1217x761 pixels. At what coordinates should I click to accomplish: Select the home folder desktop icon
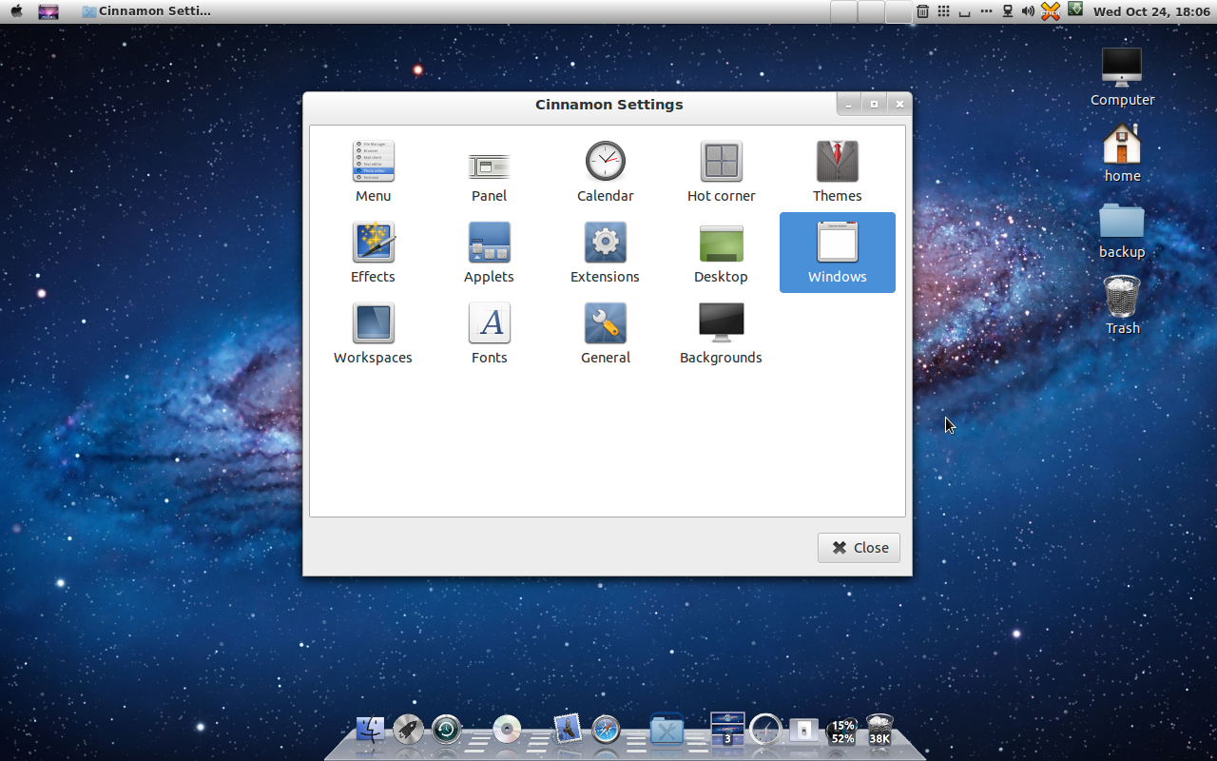click(x=1122, y=152)
